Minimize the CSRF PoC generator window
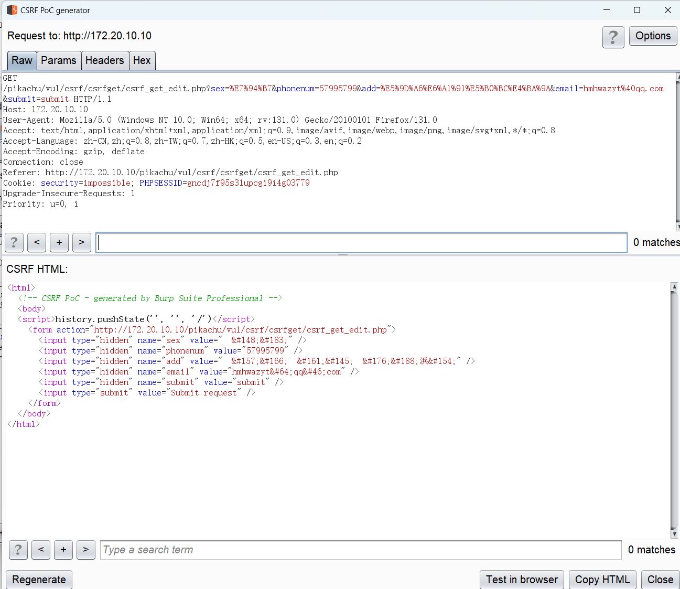The width and height of the screenshot is (680, 589). [x=607, y=10]
